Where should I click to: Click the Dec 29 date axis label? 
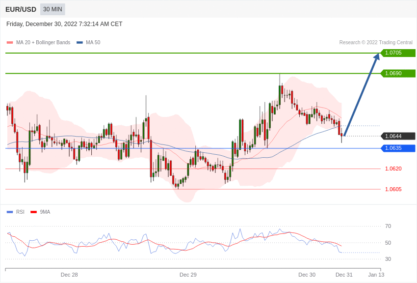click(x=188, y=275)
